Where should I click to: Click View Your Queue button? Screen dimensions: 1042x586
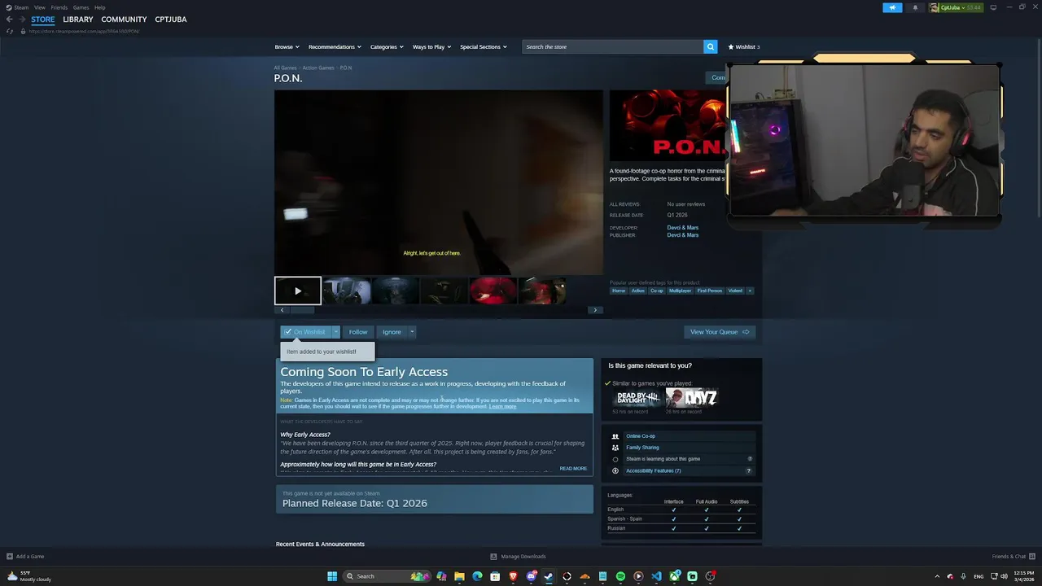(720, 332)
